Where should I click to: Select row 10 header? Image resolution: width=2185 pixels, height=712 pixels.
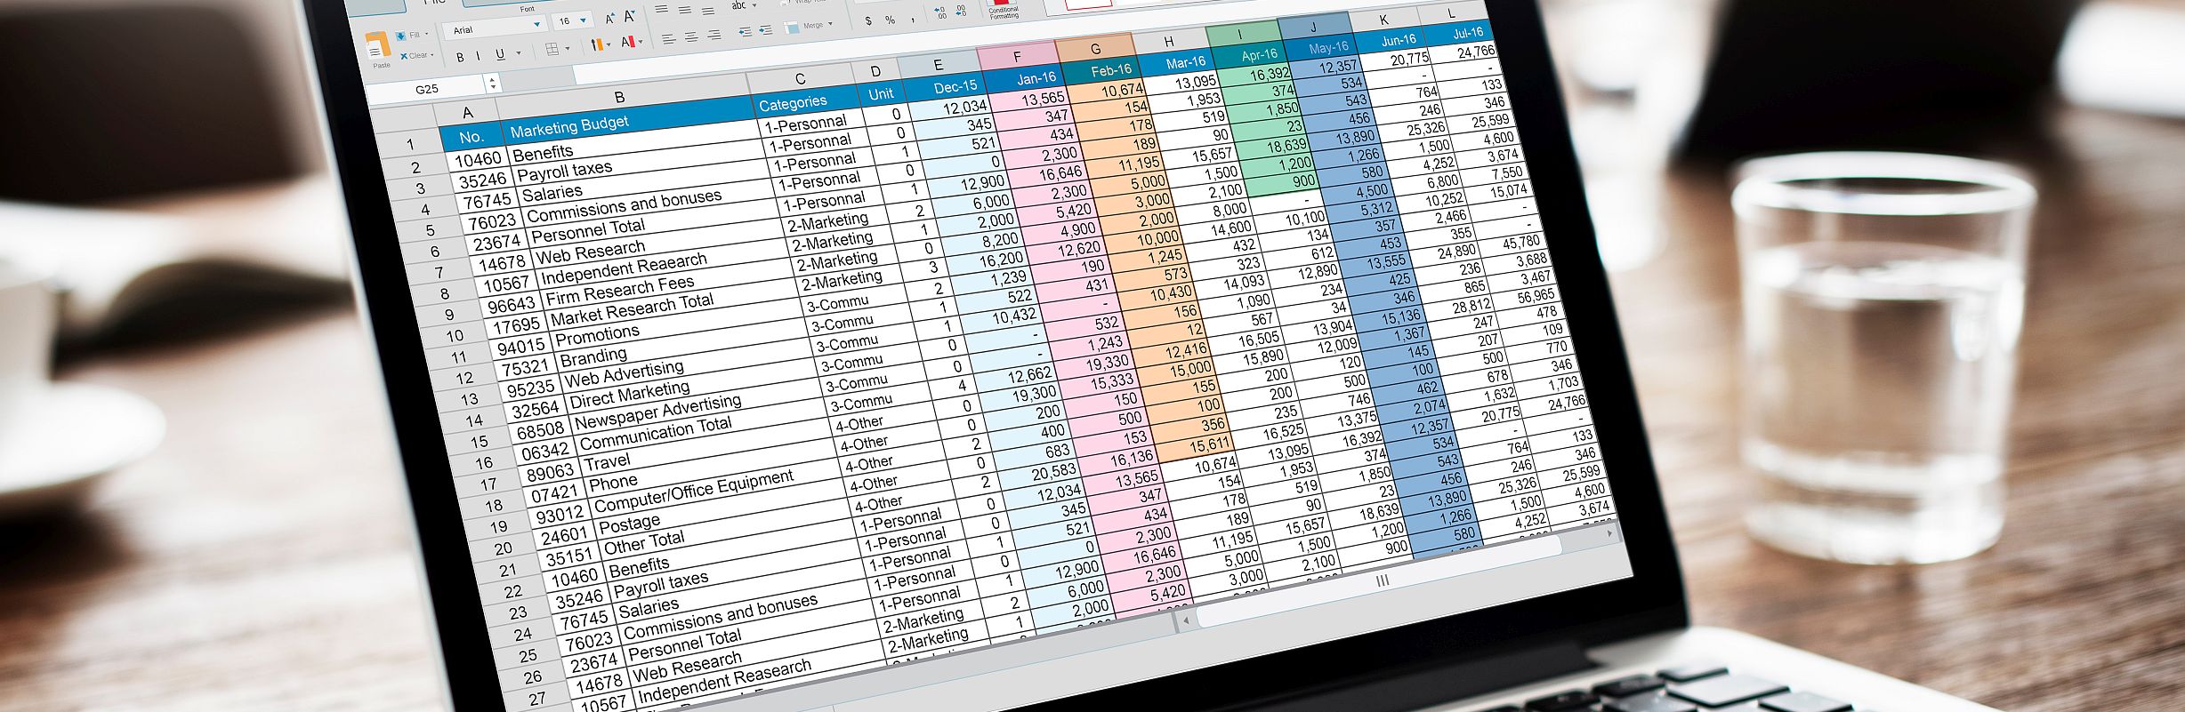pos(455,336)
